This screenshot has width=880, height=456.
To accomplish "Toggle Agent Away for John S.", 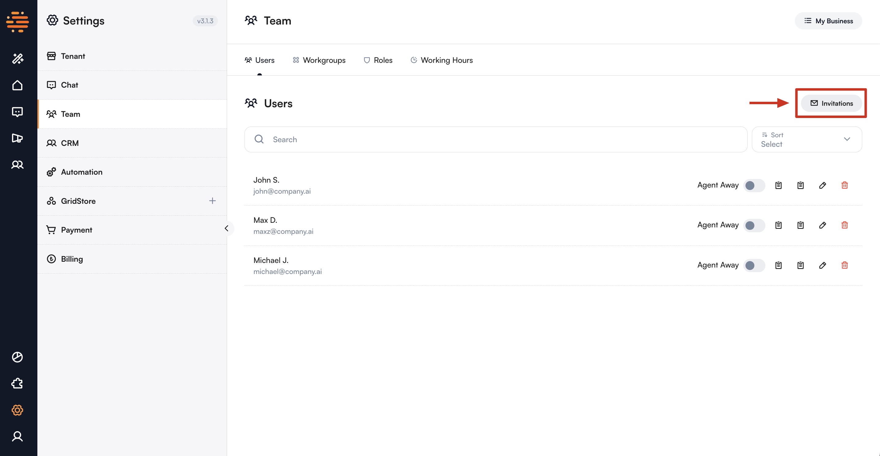I will tap(754, 185).
